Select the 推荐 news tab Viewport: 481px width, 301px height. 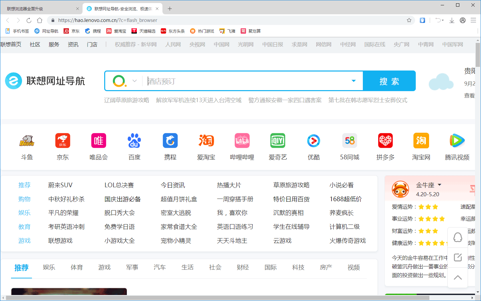click(21, 268)
